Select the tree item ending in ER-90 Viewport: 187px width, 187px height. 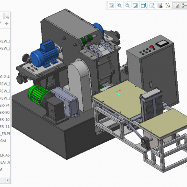point(5,112)
